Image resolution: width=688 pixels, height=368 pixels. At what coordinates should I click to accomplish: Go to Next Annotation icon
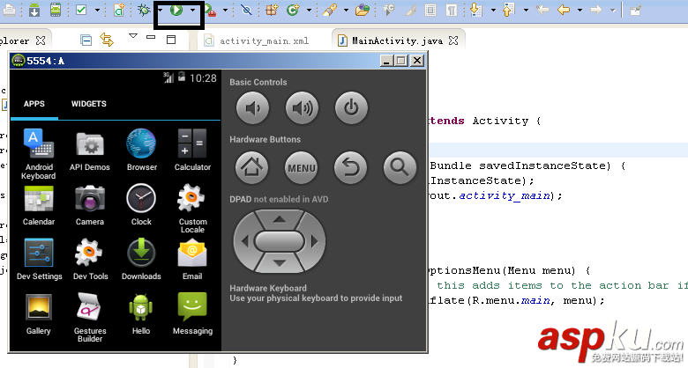coord(476,10)
